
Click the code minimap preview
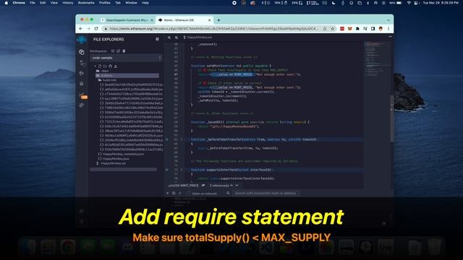(376, 59)
